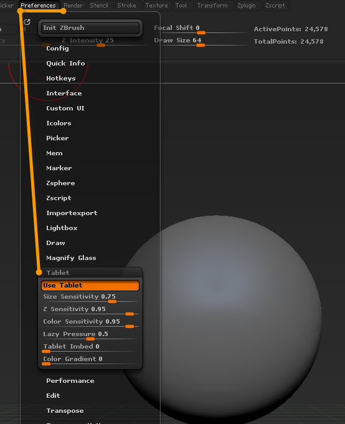Expand the Performance section
The height and width of the screenshot is (424, 345).
[x=70, y=381]
